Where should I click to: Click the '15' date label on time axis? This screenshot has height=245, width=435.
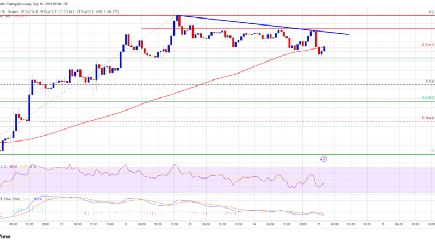[x=319, y=224]
